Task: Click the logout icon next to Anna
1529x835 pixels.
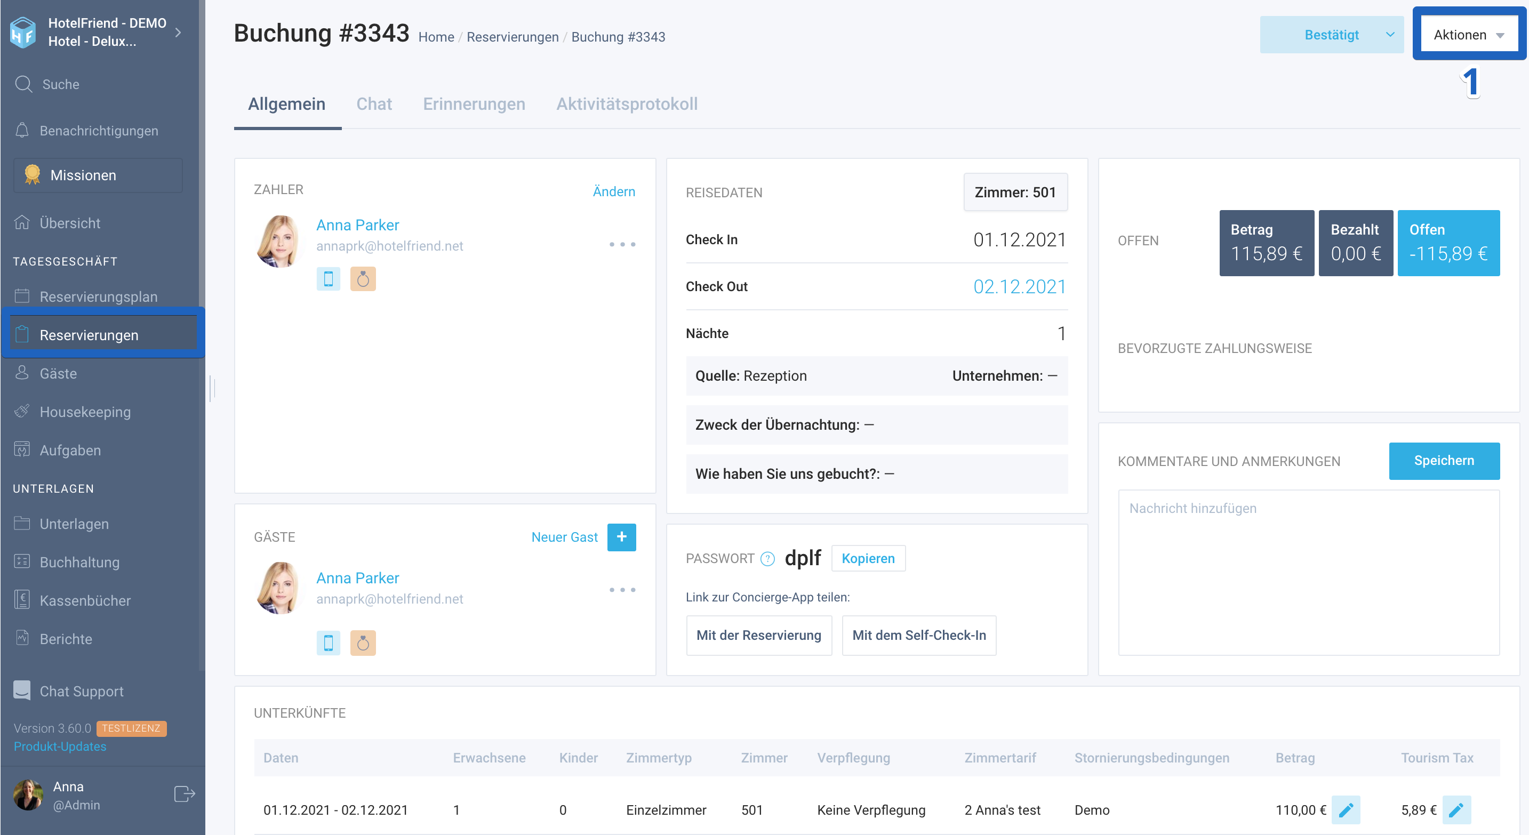Action: 185,794
